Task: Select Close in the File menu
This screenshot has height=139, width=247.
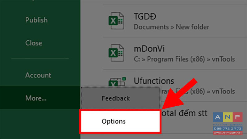Action: coord(34,43)
